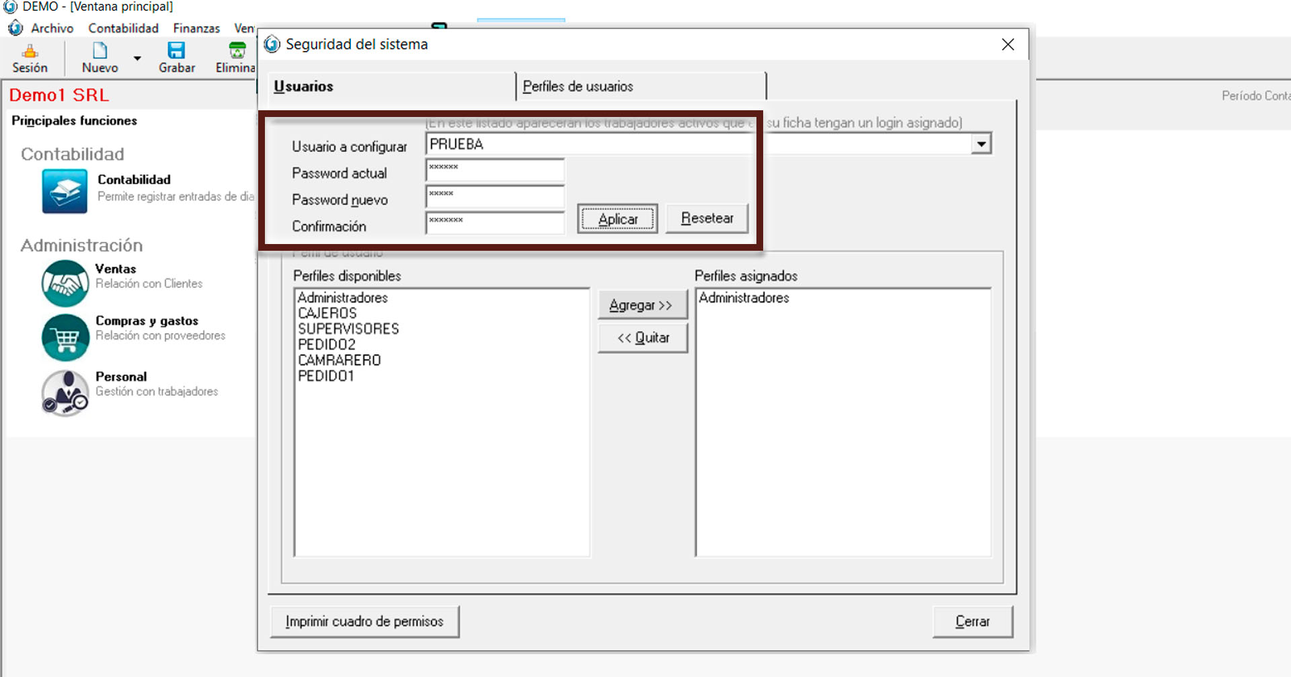
Task: Open the Ventas handshake icon
Action: (x=65, y=284)
